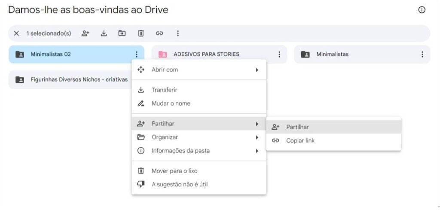The image size is (440, 210).
Task: Click the trash icon in selection toolbar
Action: [141, 33]
